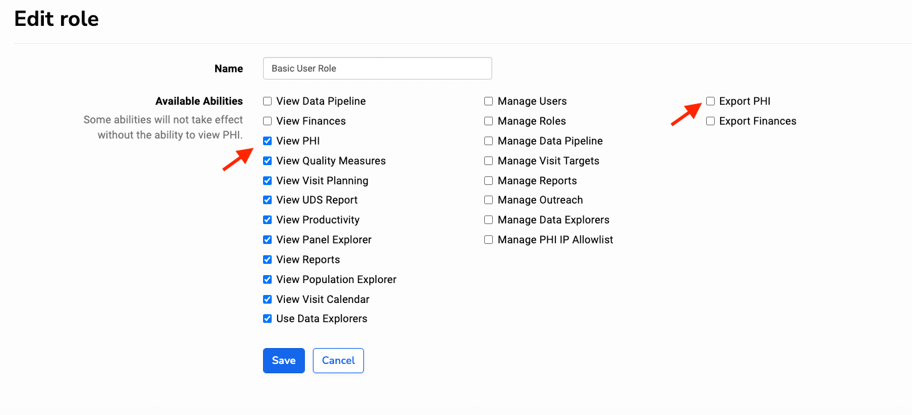This screenshot has width=912, height=415.
Task: Check the View Finances ability
Action: pos(267,121)
